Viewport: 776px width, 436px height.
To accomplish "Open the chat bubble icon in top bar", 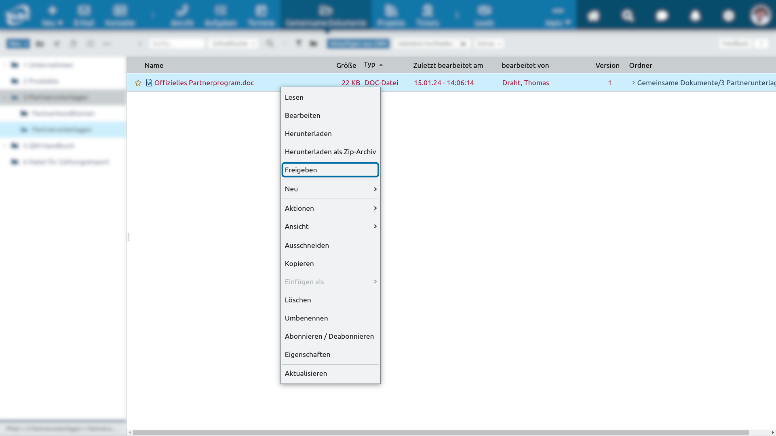I will coord(662,16).
